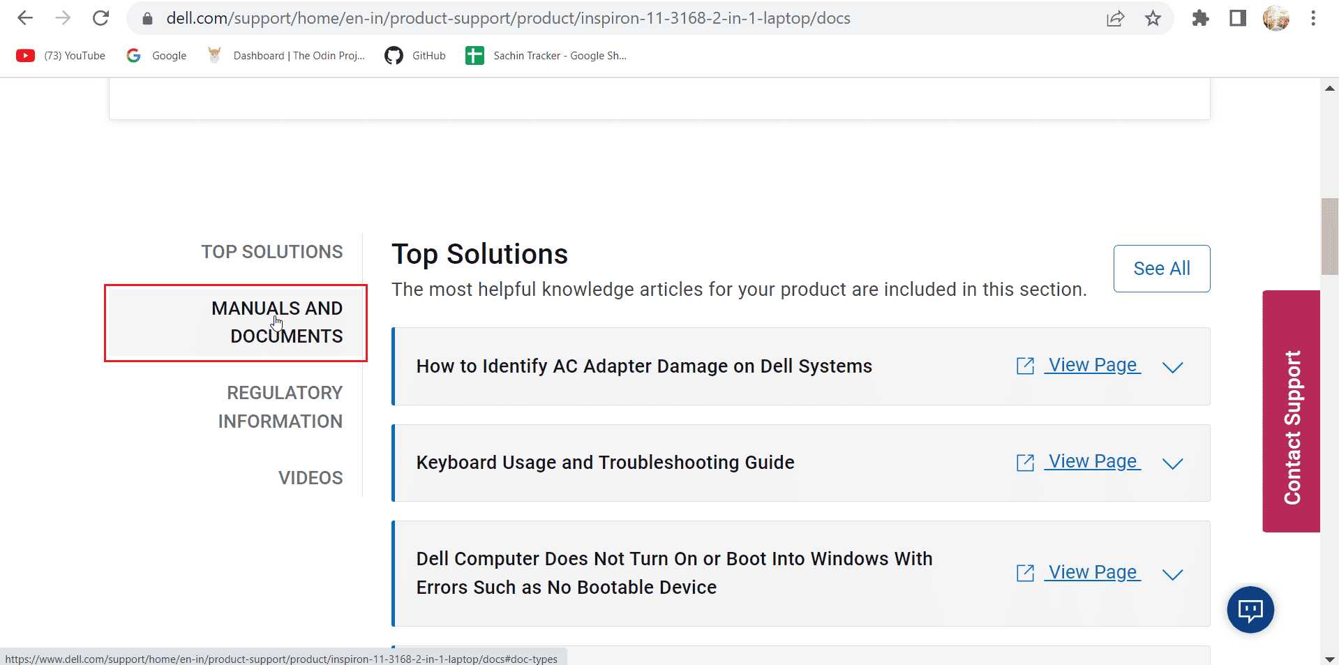Click external link icon for Keyboard Usage guide
This screenshot has width=1339, height=665.
pyautogui.click(x=1025, y=462)
